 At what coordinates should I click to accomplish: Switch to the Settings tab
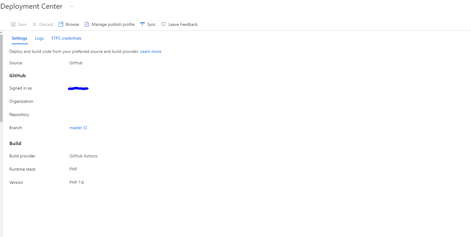(x=20, y=38)
